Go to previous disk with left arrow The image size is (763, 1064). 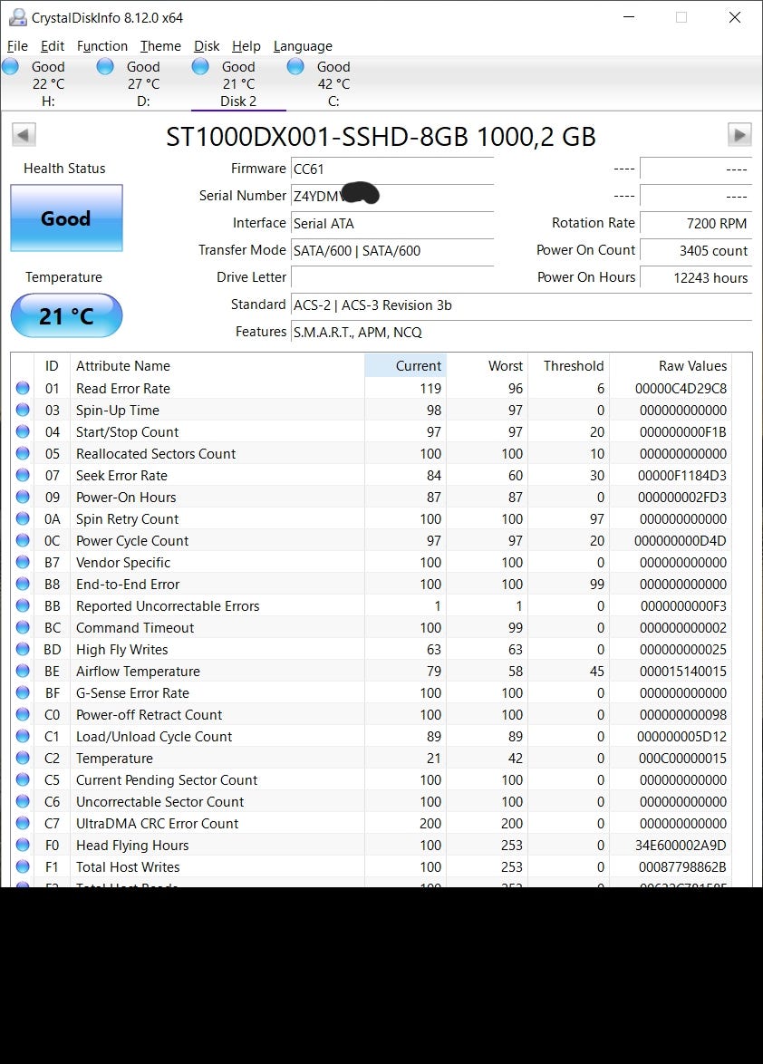click(x=24, y=135)
